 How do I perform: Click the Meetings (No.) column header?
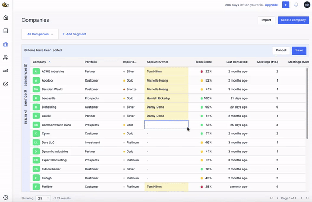[268, 62]
